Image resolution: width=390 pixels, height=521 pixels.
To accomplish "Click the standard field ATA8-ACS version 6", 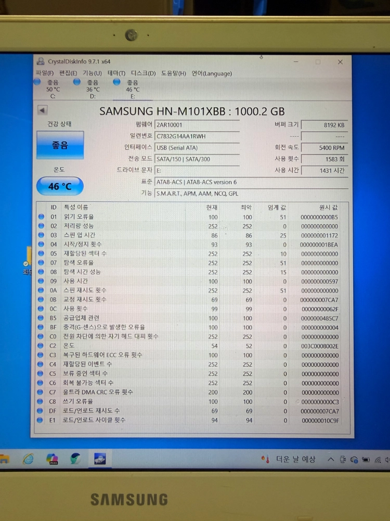I will point(251,182).
